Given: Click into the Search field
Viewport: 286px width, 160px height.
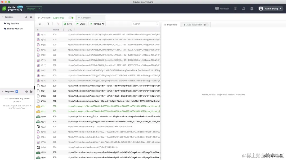Looking at the screenshot, I should pyautogui.click(x=146, y=24).
